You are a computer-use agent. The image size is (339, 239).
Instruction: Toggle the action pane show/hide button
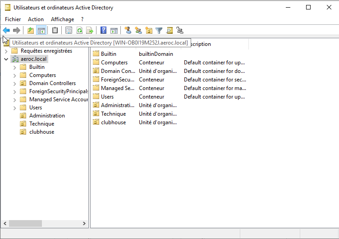point(114,30)
